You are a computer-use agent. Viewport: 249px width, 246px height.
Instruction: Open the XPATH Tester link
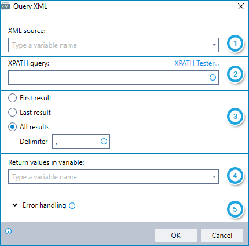197,63
